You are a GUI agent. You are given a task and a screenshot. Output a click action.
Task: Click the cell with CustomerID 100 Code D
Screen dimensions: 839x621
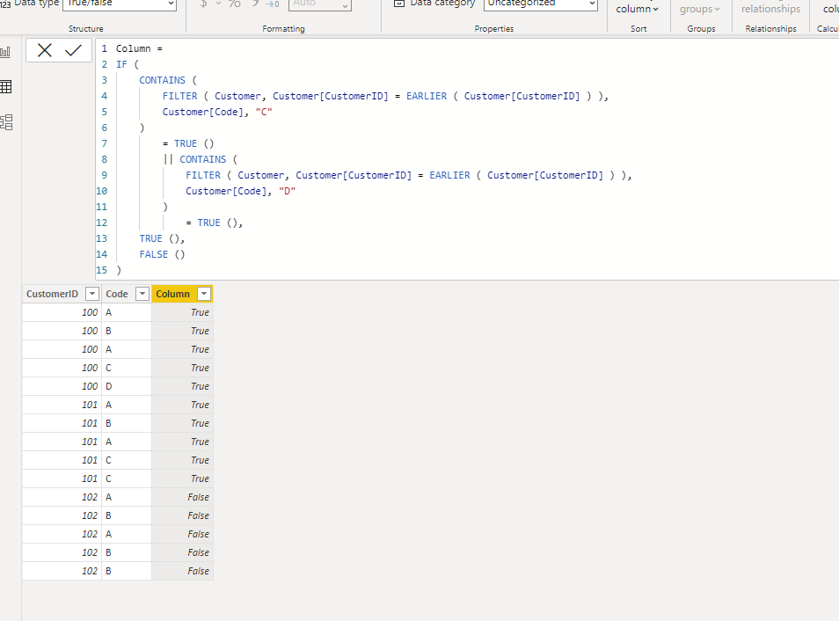tap(127, 386)
